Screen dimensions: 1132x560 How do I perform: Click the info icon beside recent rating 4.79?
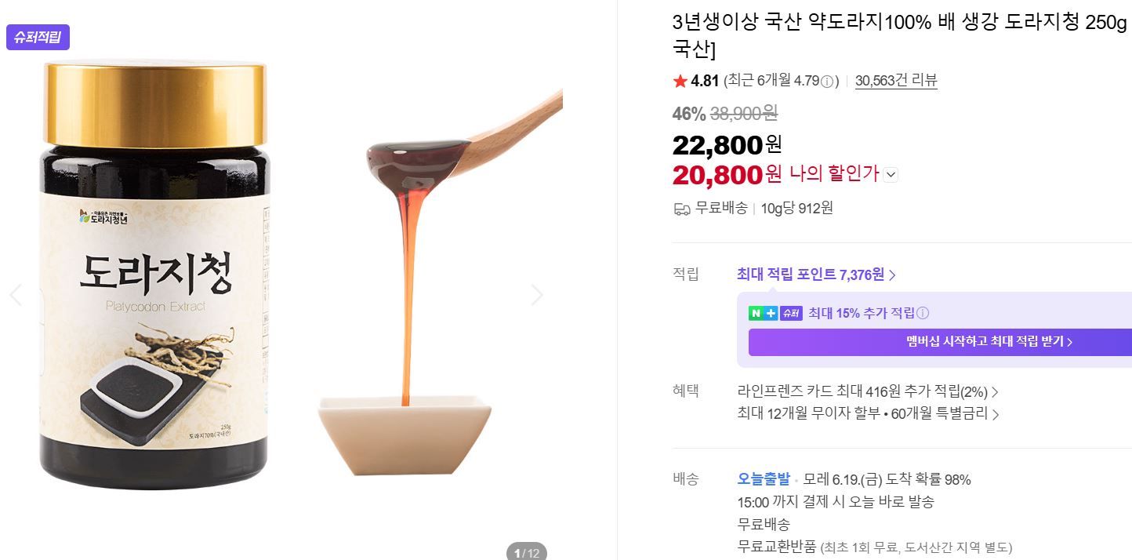coord(827,81)
